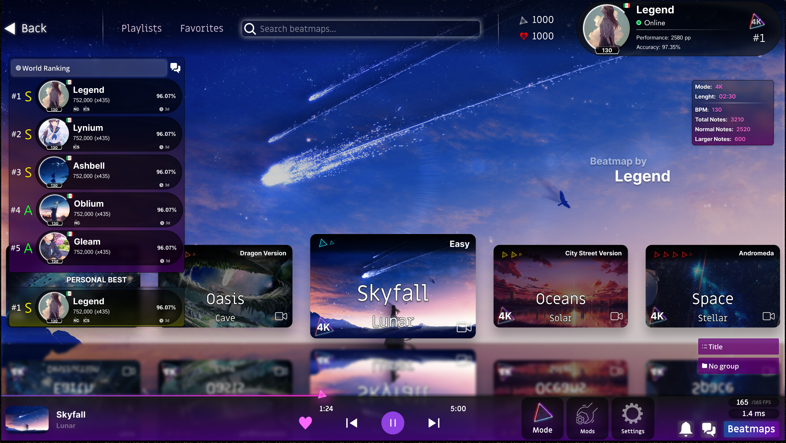Favorite the current song with the heart
Image resolution: width=786 pixels, height=443 pixels.
pyautogui.click(x=305, y=423)
